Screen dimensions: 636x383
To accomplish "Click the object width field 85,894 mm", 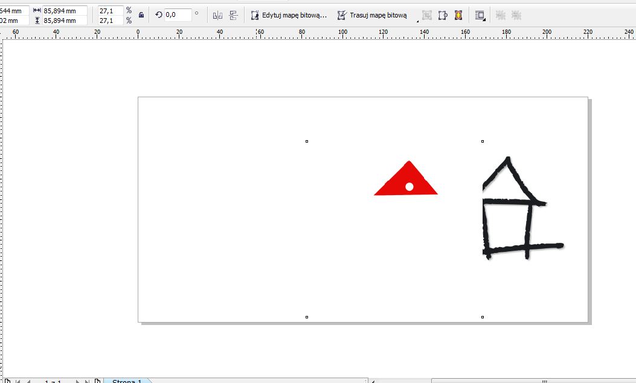I will click(64, 10).
